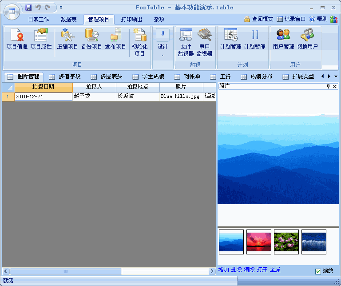Screen dimensions: 341x286
Task: Select the red sunset thumbnail
Action: (x=259, y=242)
